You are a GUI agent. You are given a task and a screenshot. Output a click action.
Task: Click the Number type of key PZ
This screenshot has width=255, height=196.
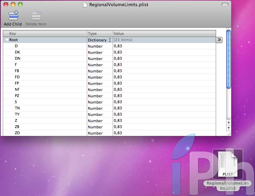[95, 96]
